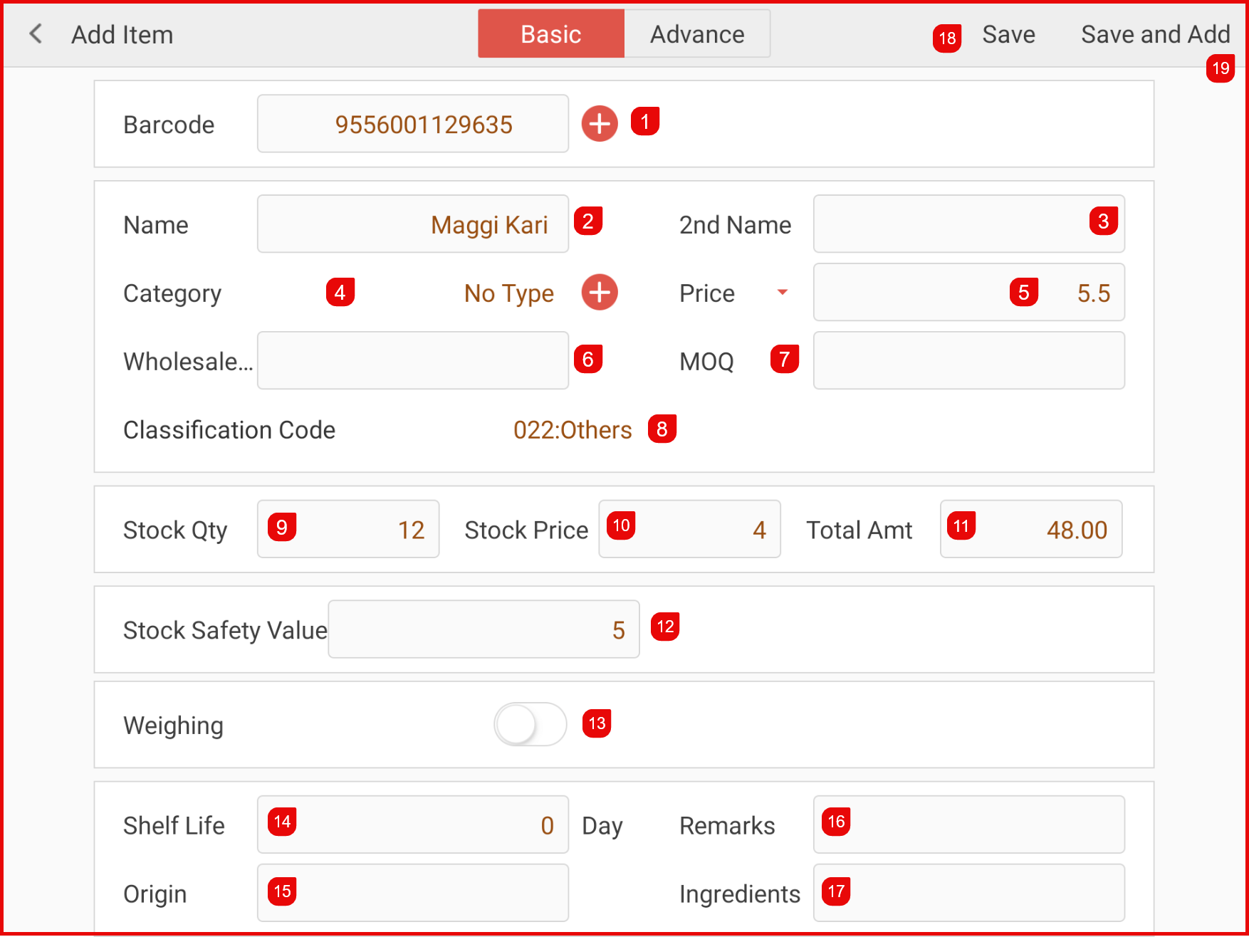The image size is (1249, 937).
Task: Open the Category No Type selector
Action: 508,293
